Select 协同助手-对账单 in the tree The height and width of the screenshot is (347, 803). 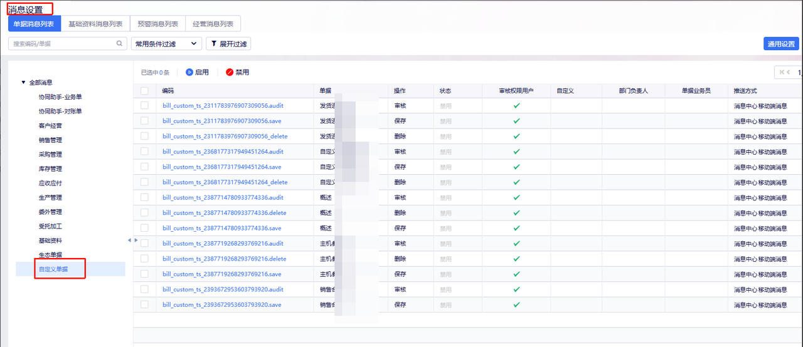coord(60,111)
